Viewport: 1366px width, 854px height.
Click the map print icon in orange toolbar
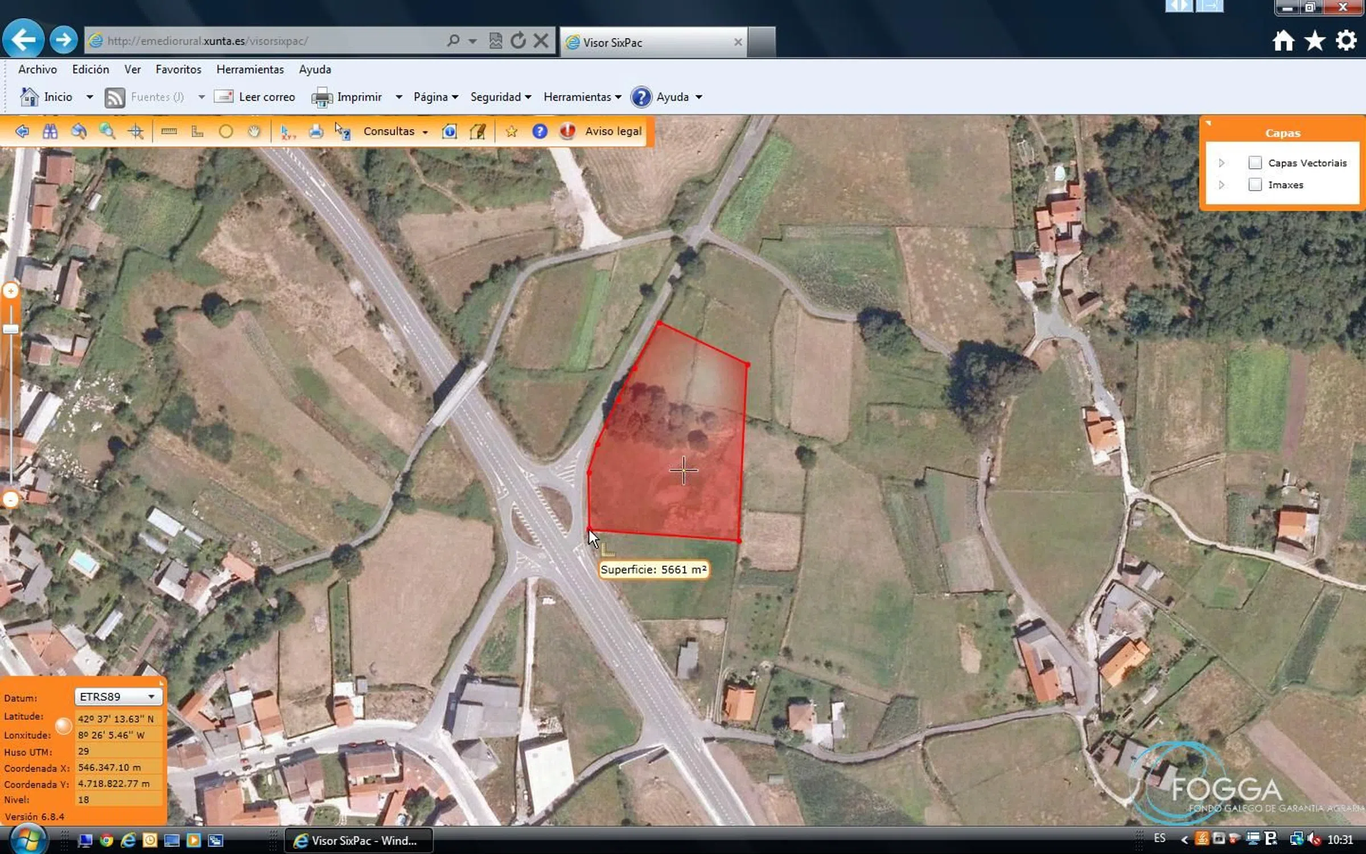point(316,132)
